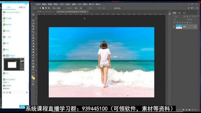Open the Edit Toolbar three-dots button
Viewport: 201px width, 113px height.
33,72
